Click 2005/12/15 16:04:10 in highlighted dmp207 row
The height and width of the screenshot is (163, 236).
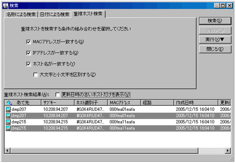195,115
